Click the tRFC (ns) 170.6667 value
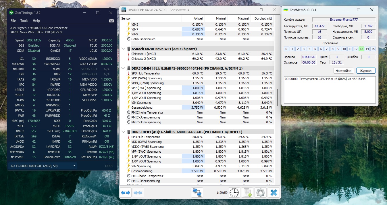This screenshot has height=205, width=387. (x=34, y=121)
